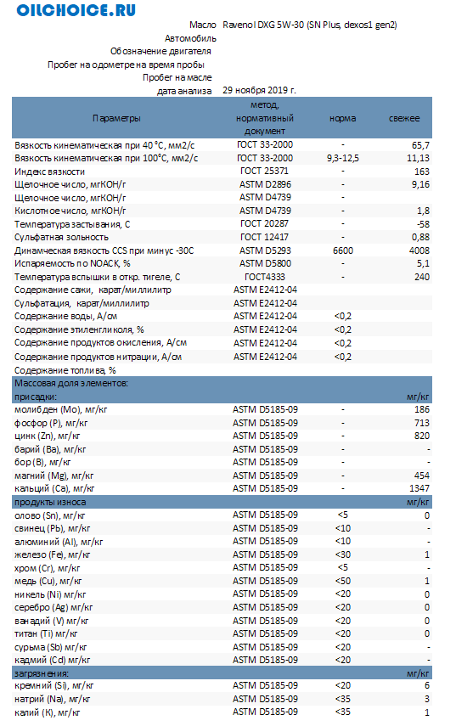The height and width of the screenshot is (726, 456).
Task: Select viscosity at 40°C value 65,7
Action: [x=421, y=145]
